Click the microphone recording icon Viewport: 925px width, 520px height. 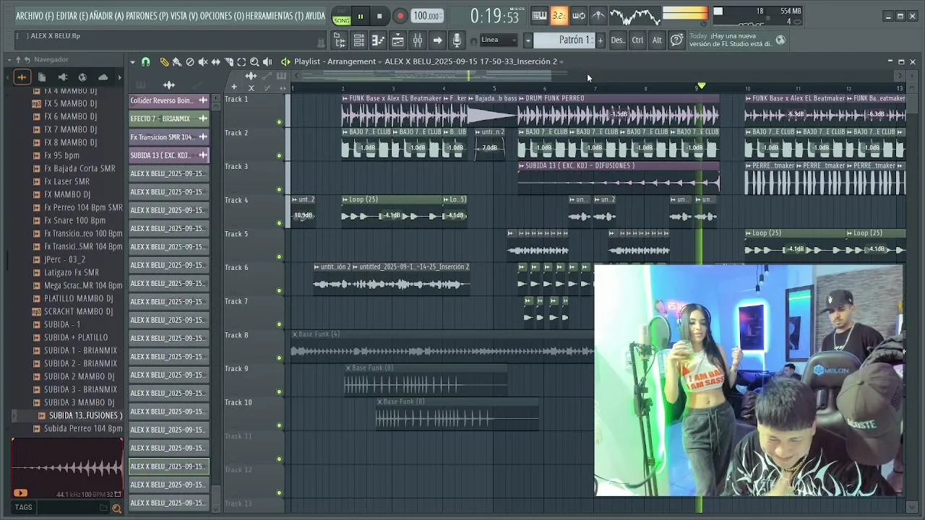456,40
